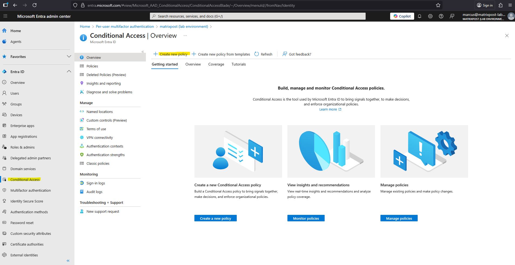This screenshot has height=265, width=515.
Task: Switch to the Coverage tab
Action: 216,64
